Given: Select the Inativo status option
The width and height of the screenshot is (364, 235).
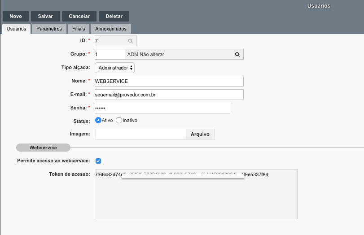Looking at the screenshot, I should tap(119, 120).
